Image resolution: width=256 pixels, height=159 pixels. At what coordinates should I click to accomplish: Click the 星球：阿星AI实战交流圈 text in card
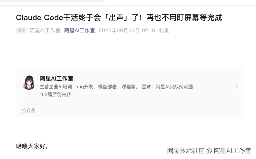(167, 87)
